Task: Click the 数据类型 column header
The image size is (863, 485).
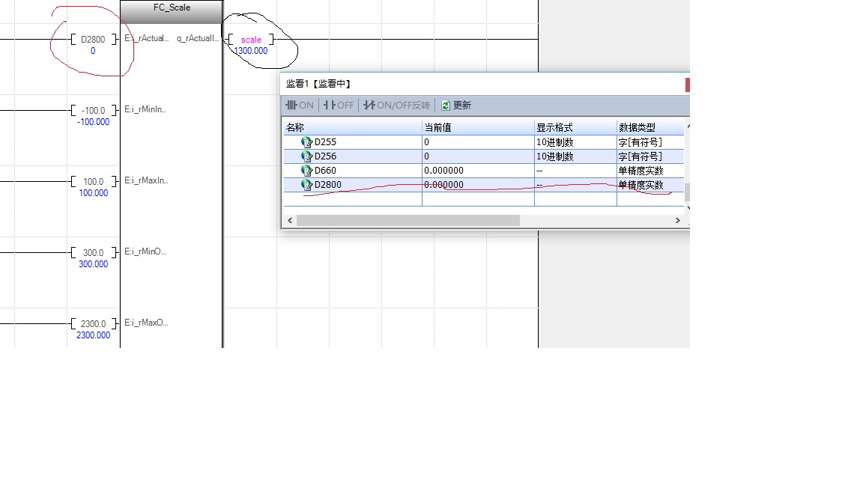Action: pyautogui.click(x=649, y=127)
